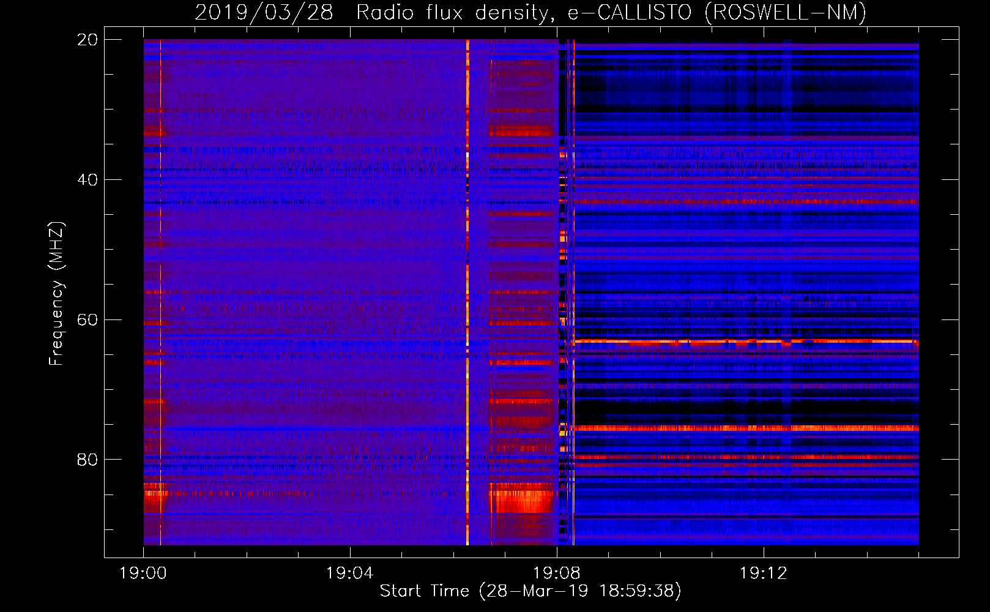Click the orange horizontal band near 76 MHz after 19:08
Screen dimensions: 990x612
click(x=746, y=428)
